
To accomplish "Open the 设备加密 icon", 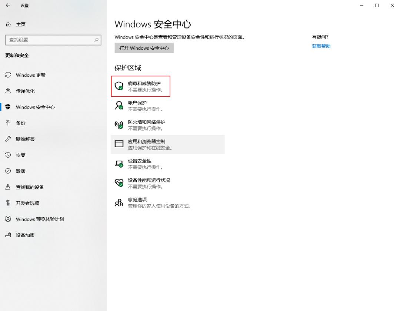I will coord(8,235).
